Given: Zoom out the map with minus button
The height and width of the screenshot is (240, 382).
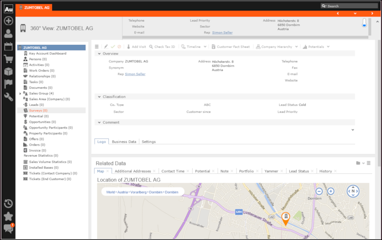Looking at the screenshot, I should coord(319,191).
